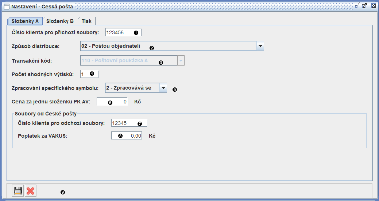Focus the Číslo klienta pro příchozí soubory field

click(123, 32)
